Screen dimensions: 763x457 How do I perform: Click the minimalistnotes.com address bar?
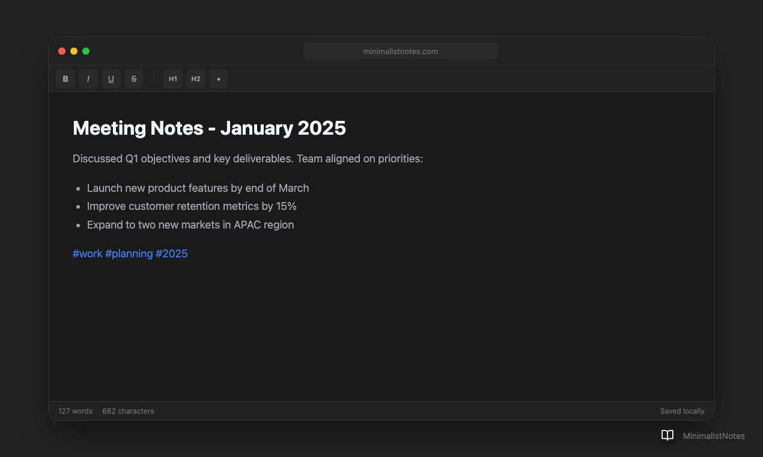(x=400, y=51)
